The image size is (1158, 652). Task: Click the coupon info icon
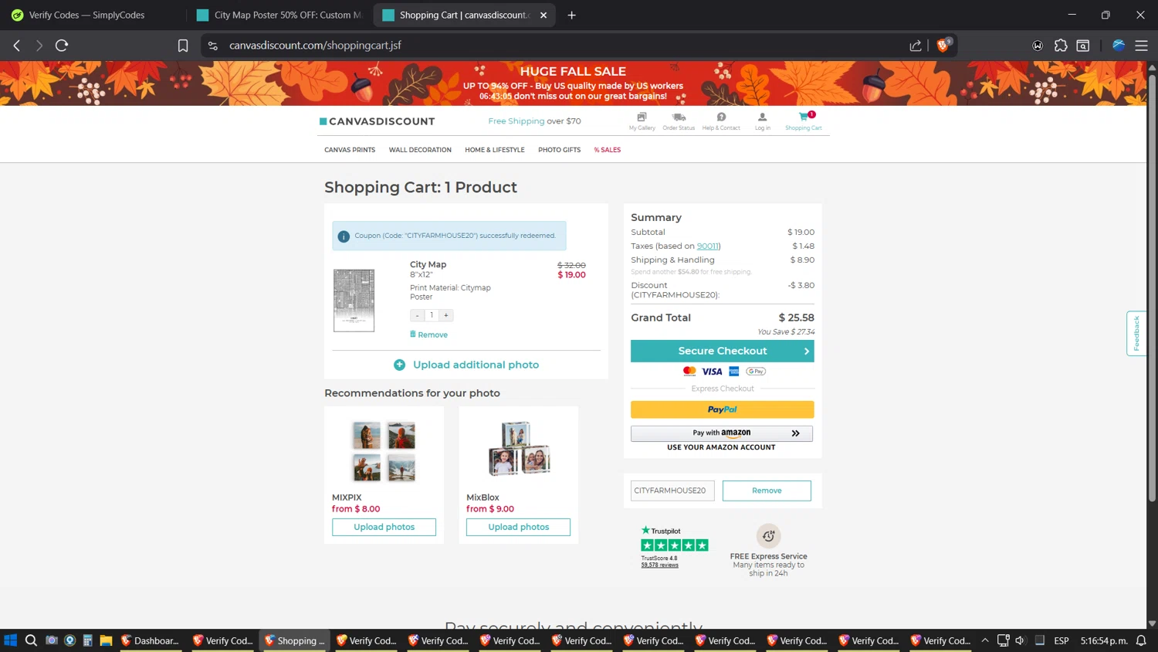(344, 236)
